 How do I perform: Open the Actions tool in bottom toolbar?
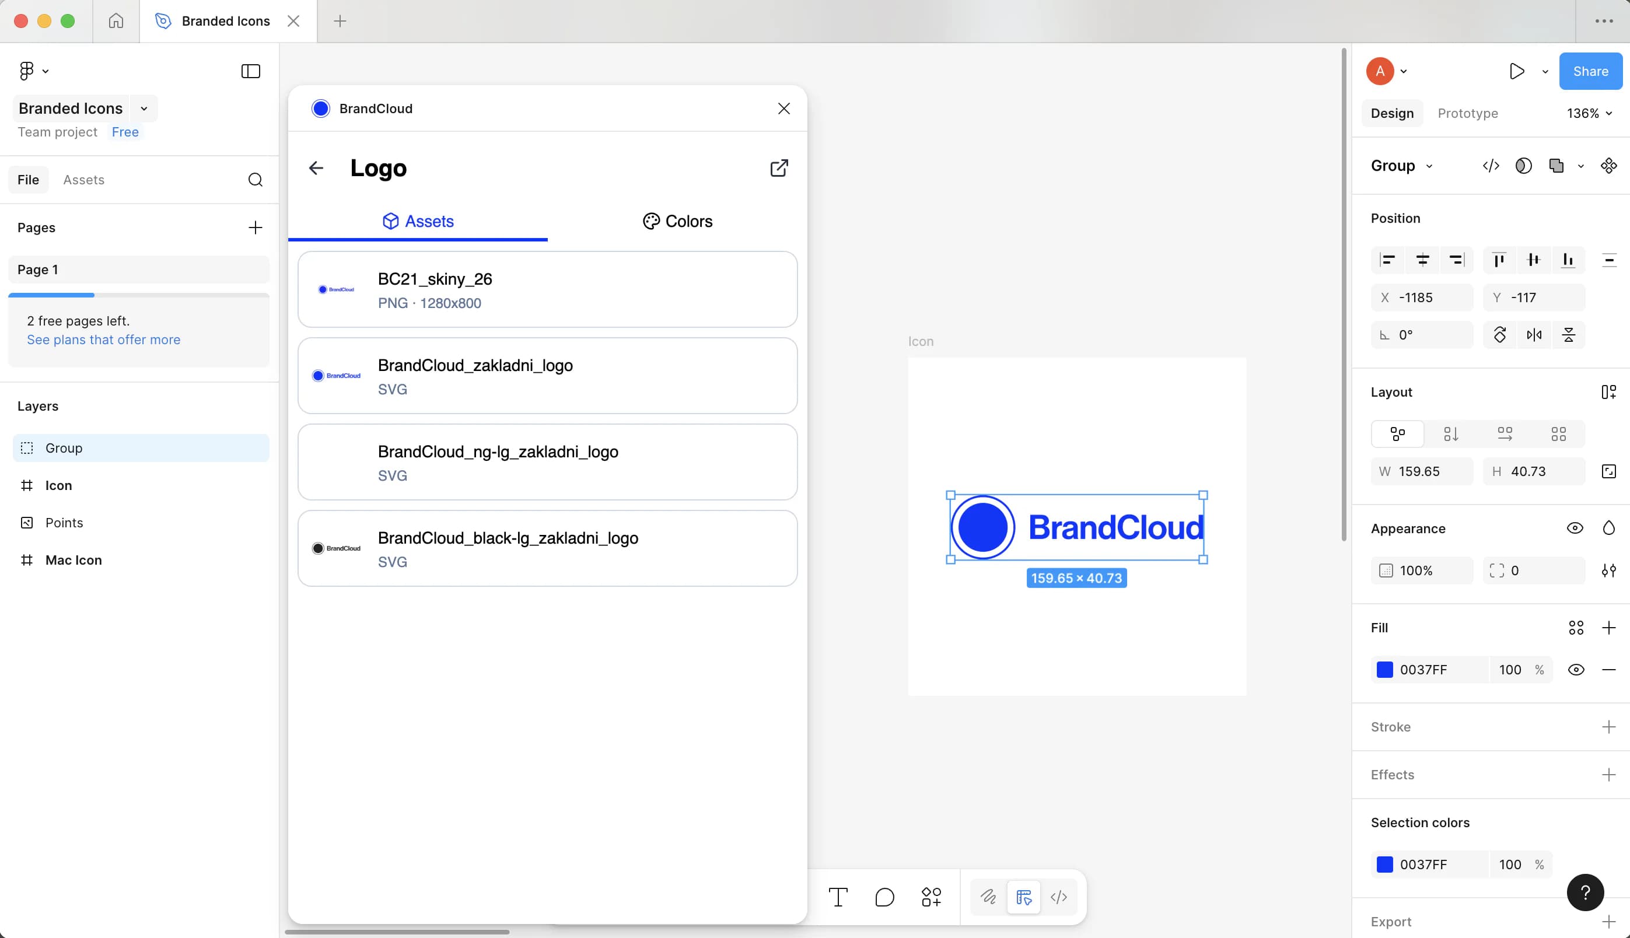[931, 897]
